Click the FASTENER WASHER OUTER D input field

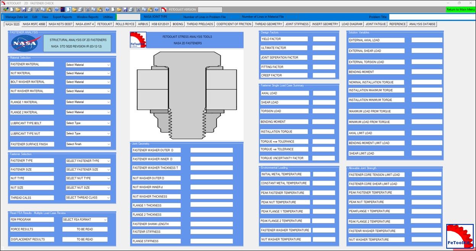[212, 150]
